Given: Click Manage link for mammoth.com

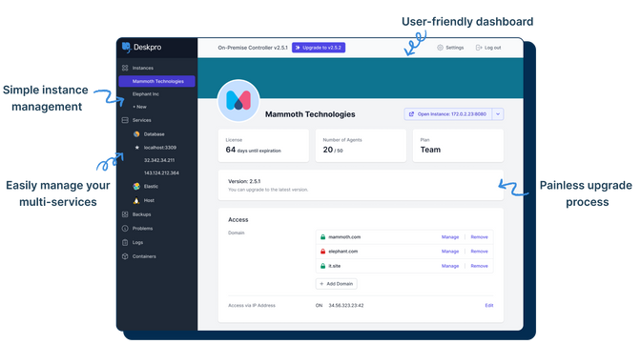Looking at the screenshot, I should click(450, 237).
